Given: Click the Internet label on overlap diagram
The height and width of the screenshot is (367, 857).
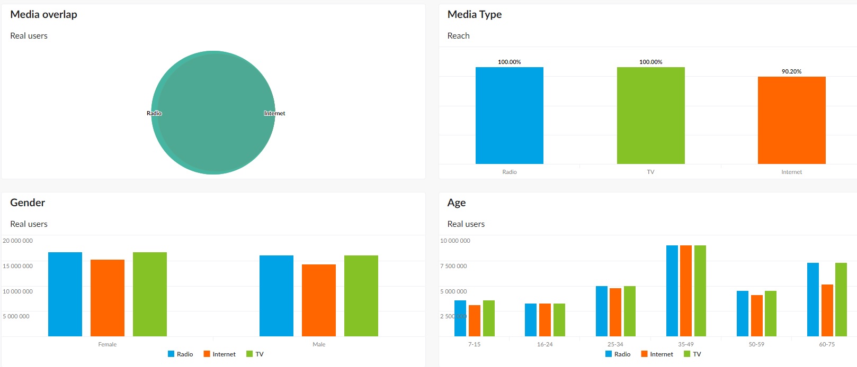Looking at the screenshot, I should pyautogui.click(x=274, y=113).
